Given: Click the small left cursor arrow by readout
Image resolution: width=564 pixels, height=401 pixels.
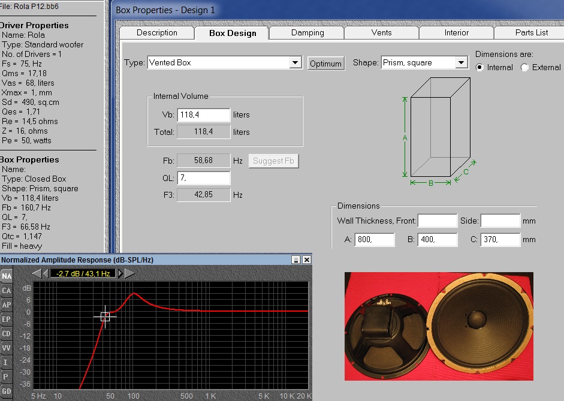Looking at the screenshot, I should 45,273.
